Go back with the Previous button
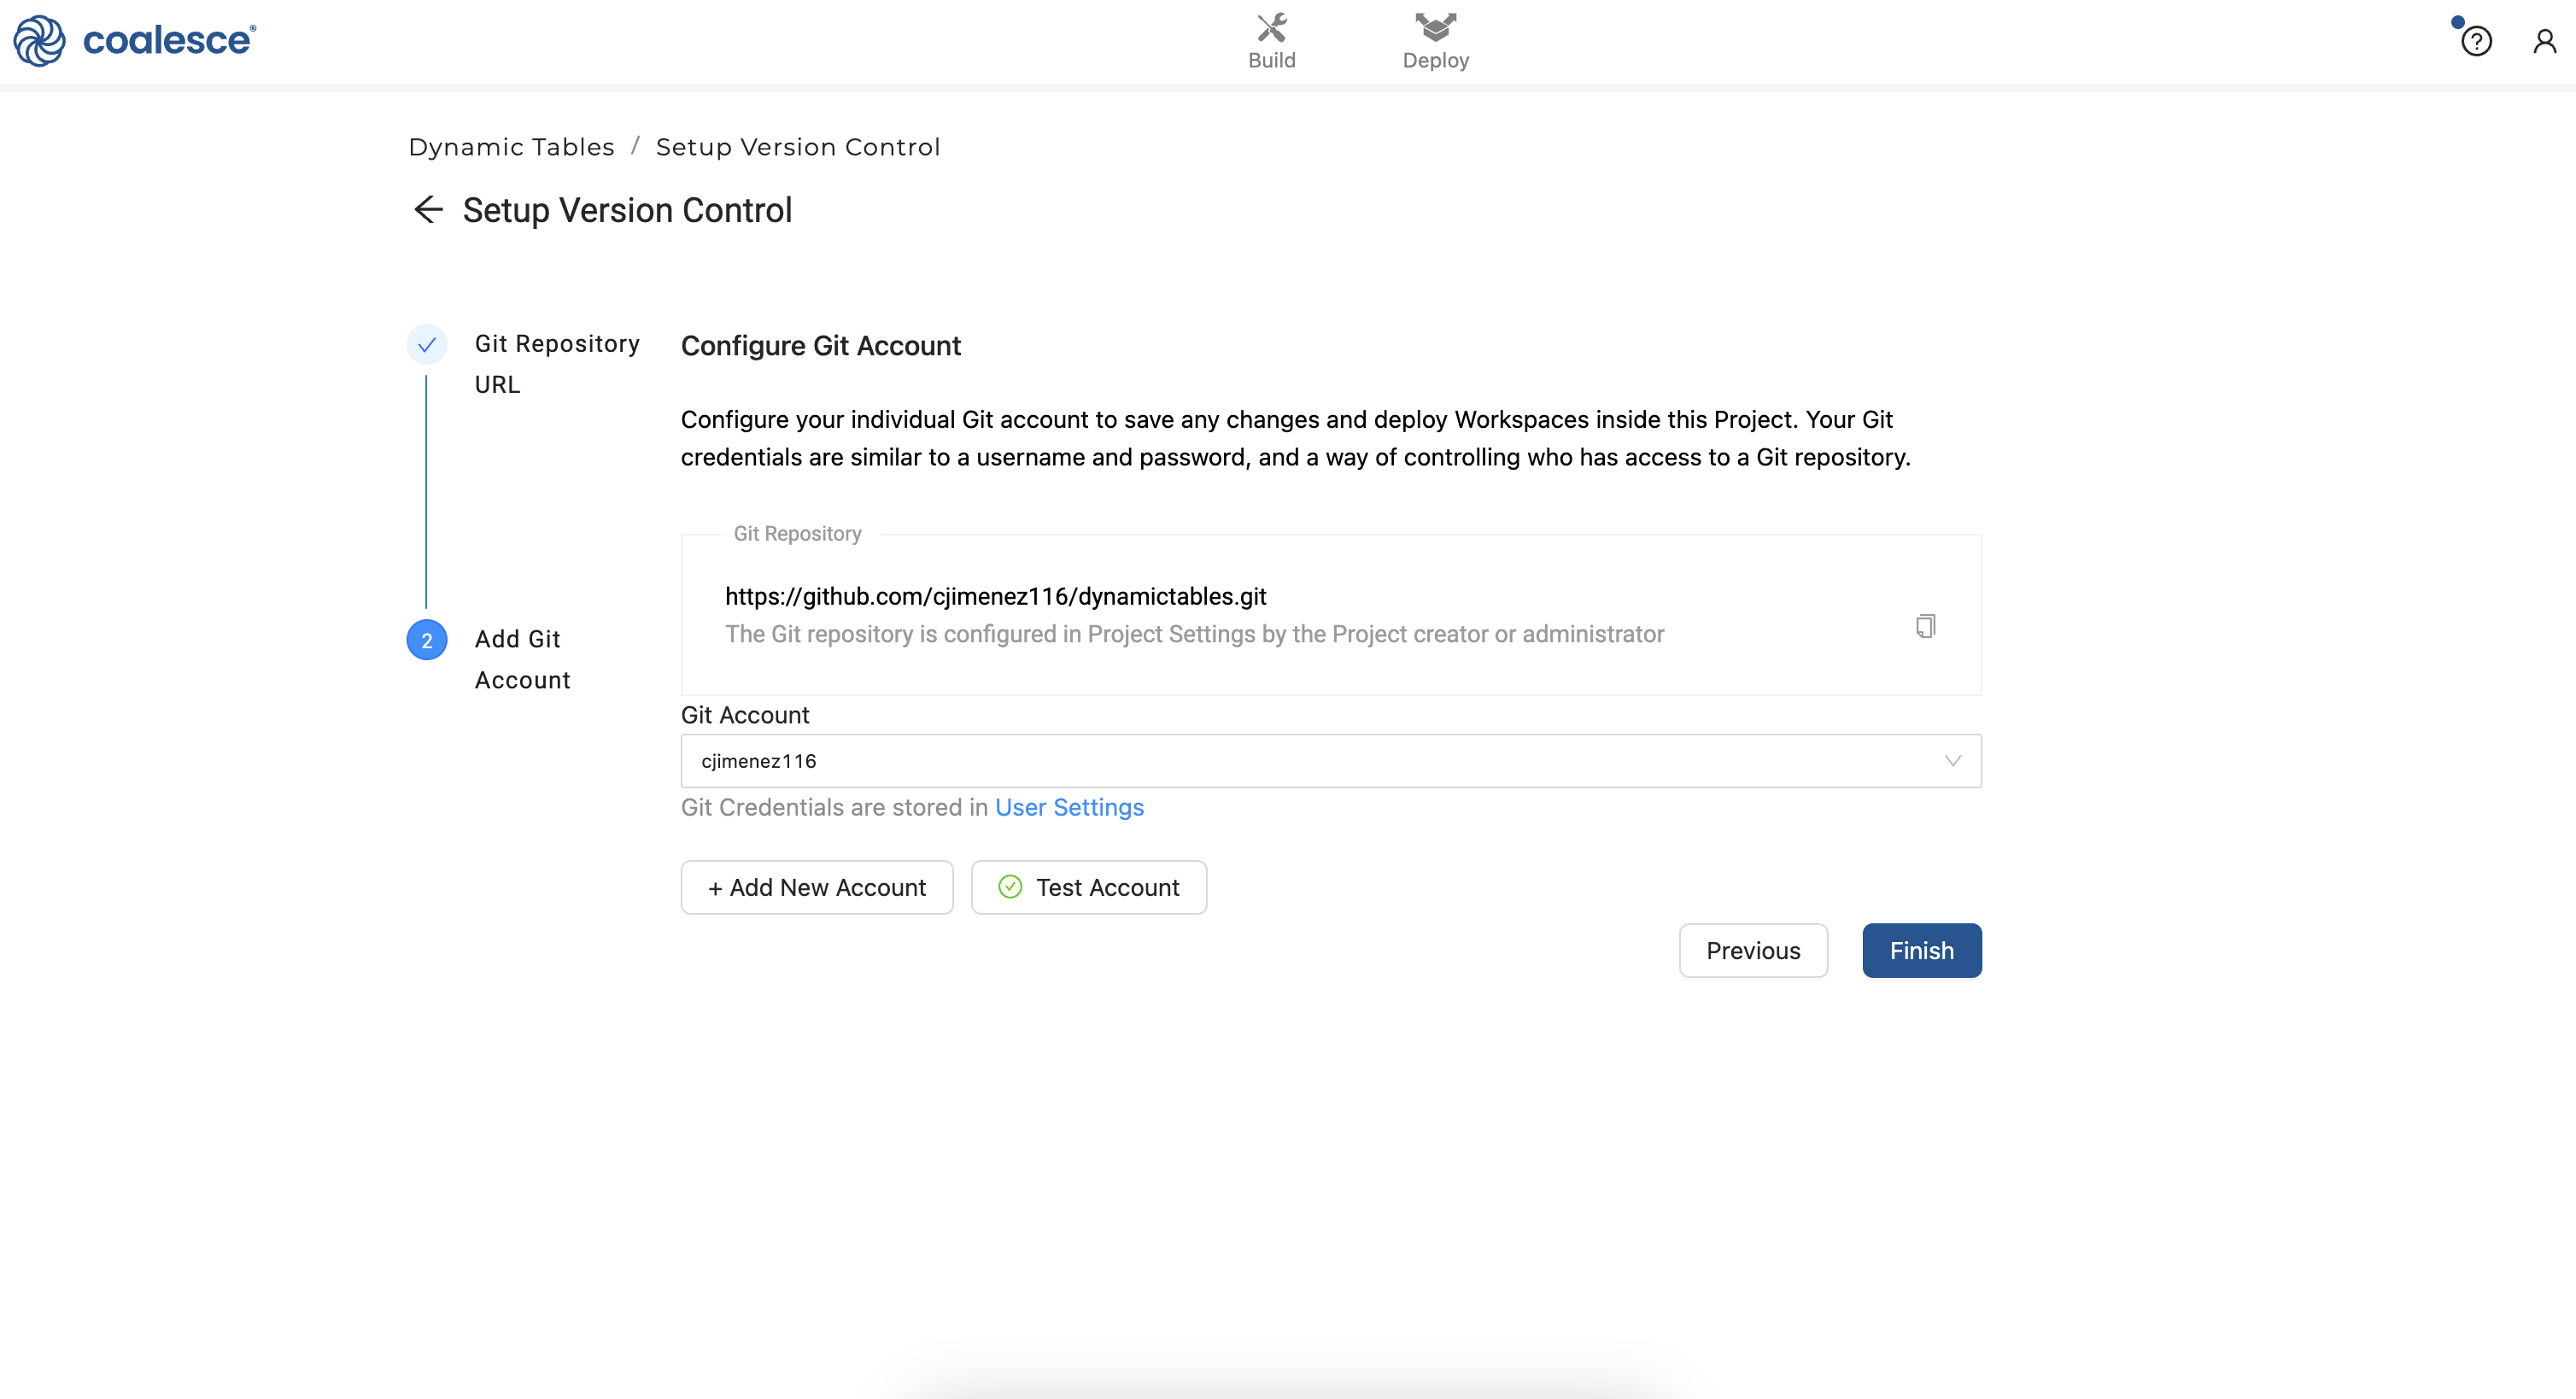2576x1399 pixels. click(x=1752, y=951)
